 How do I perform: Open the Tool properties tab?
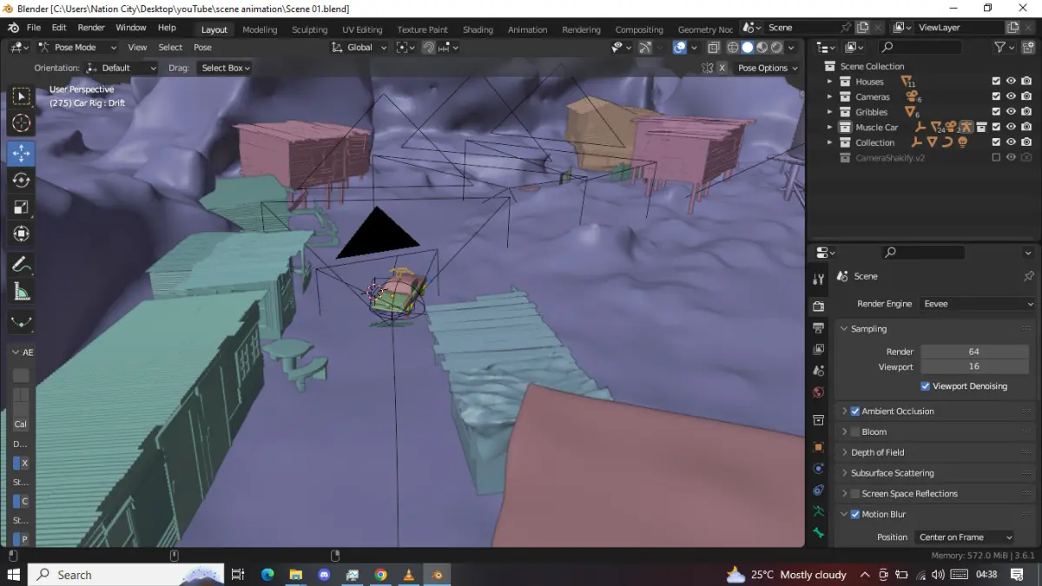(818, 279)
